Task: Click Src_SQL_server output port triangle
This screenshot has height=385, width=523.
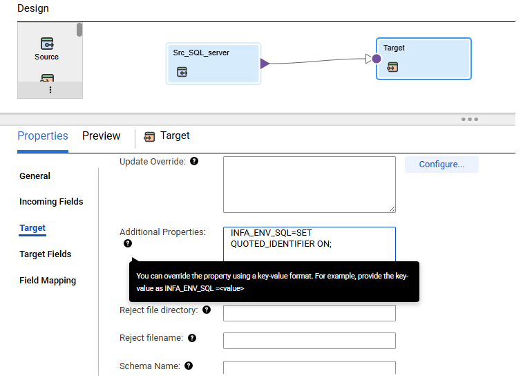Action: 265,63
